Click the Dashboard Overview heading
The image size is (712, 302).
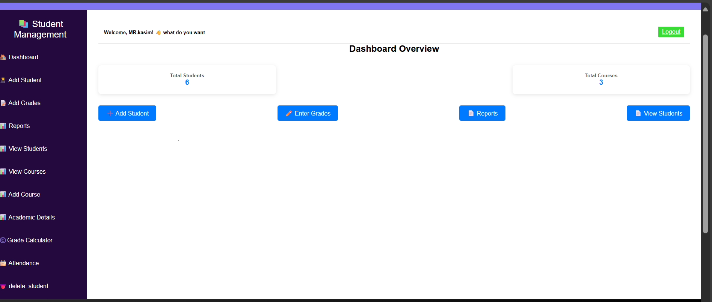point(394,49)
